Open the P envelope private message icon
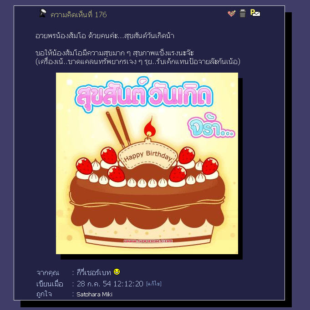The height and width of the screenshot is (310, 310). point(255,13)
